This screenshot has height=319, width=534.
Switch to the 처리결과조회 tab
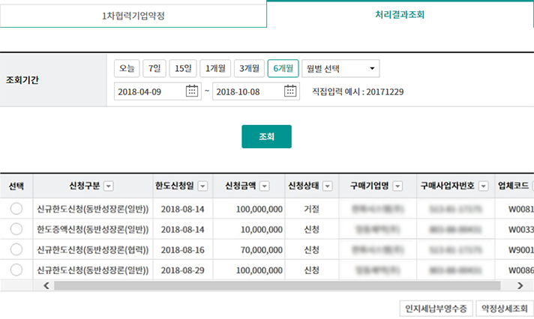(400, 14)
